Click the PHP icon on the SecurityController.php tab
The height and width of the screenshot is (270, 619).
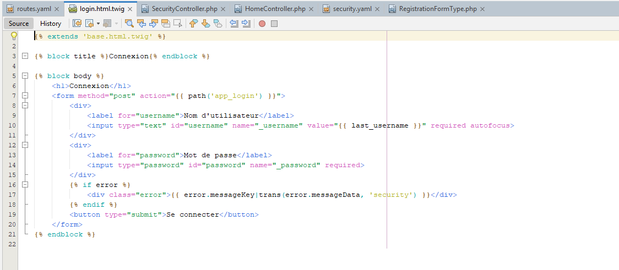coord(145,9)
